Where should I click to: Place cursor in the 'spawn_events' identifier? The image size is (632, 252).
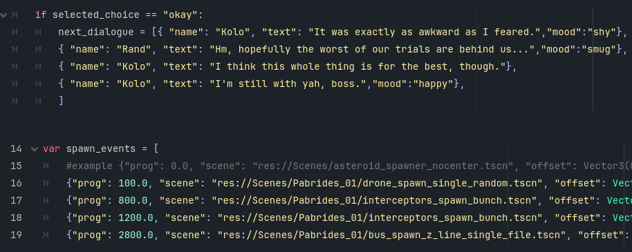[x=101, y=148]
